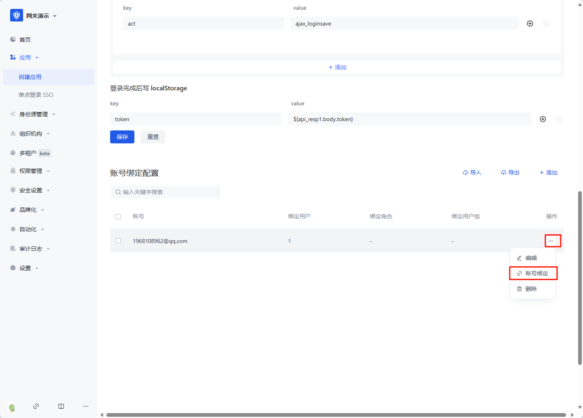The width and height of the screenshot is (583, 418).
Task: Check the box for 1968108962@qq.com
Action: coord(118,241)
